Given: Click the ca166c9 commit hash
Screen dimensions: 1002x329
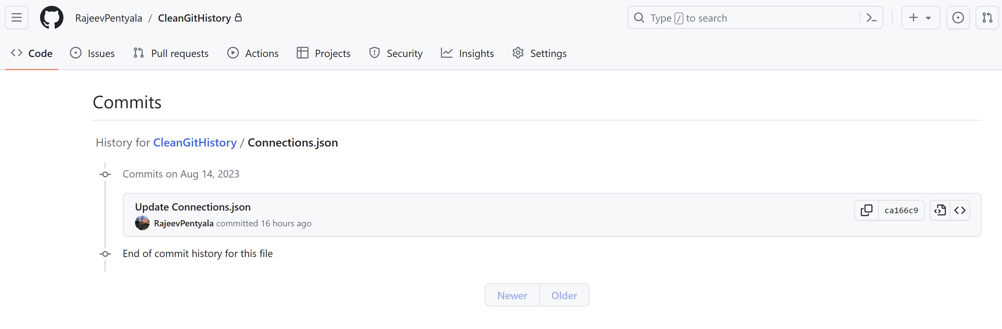Looking at the screenshot, I should click(901, 210).
